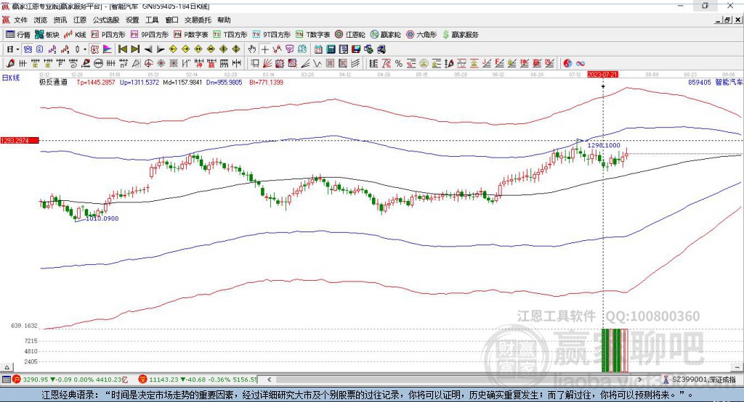The width and height of the screenshot is (744, 402).
Task: Restore the inner chart document window
Action: tap(727, 20)
